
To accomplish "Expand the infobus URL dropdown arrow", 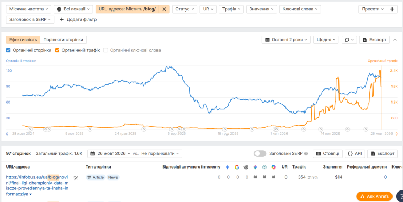I will tap(31, 194).
